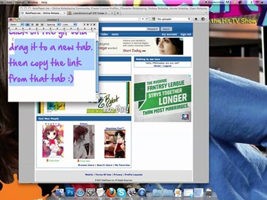Align text right in TextEdit

42,25
